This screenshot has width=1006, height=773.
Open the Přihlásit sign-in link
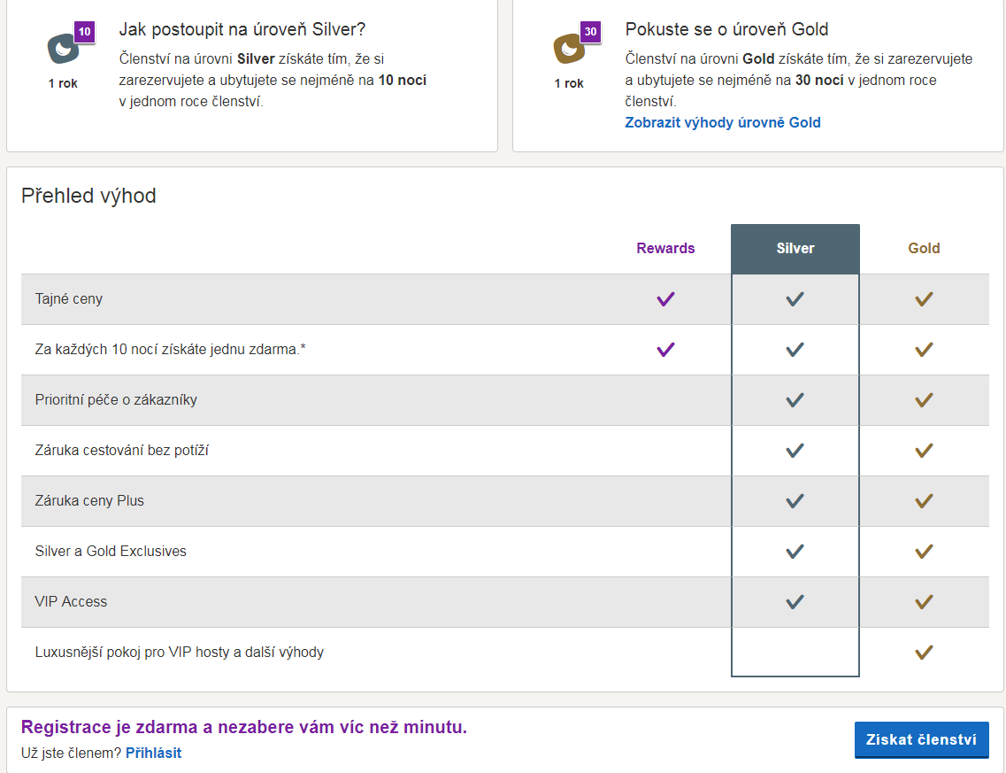[x=153, y=754]
